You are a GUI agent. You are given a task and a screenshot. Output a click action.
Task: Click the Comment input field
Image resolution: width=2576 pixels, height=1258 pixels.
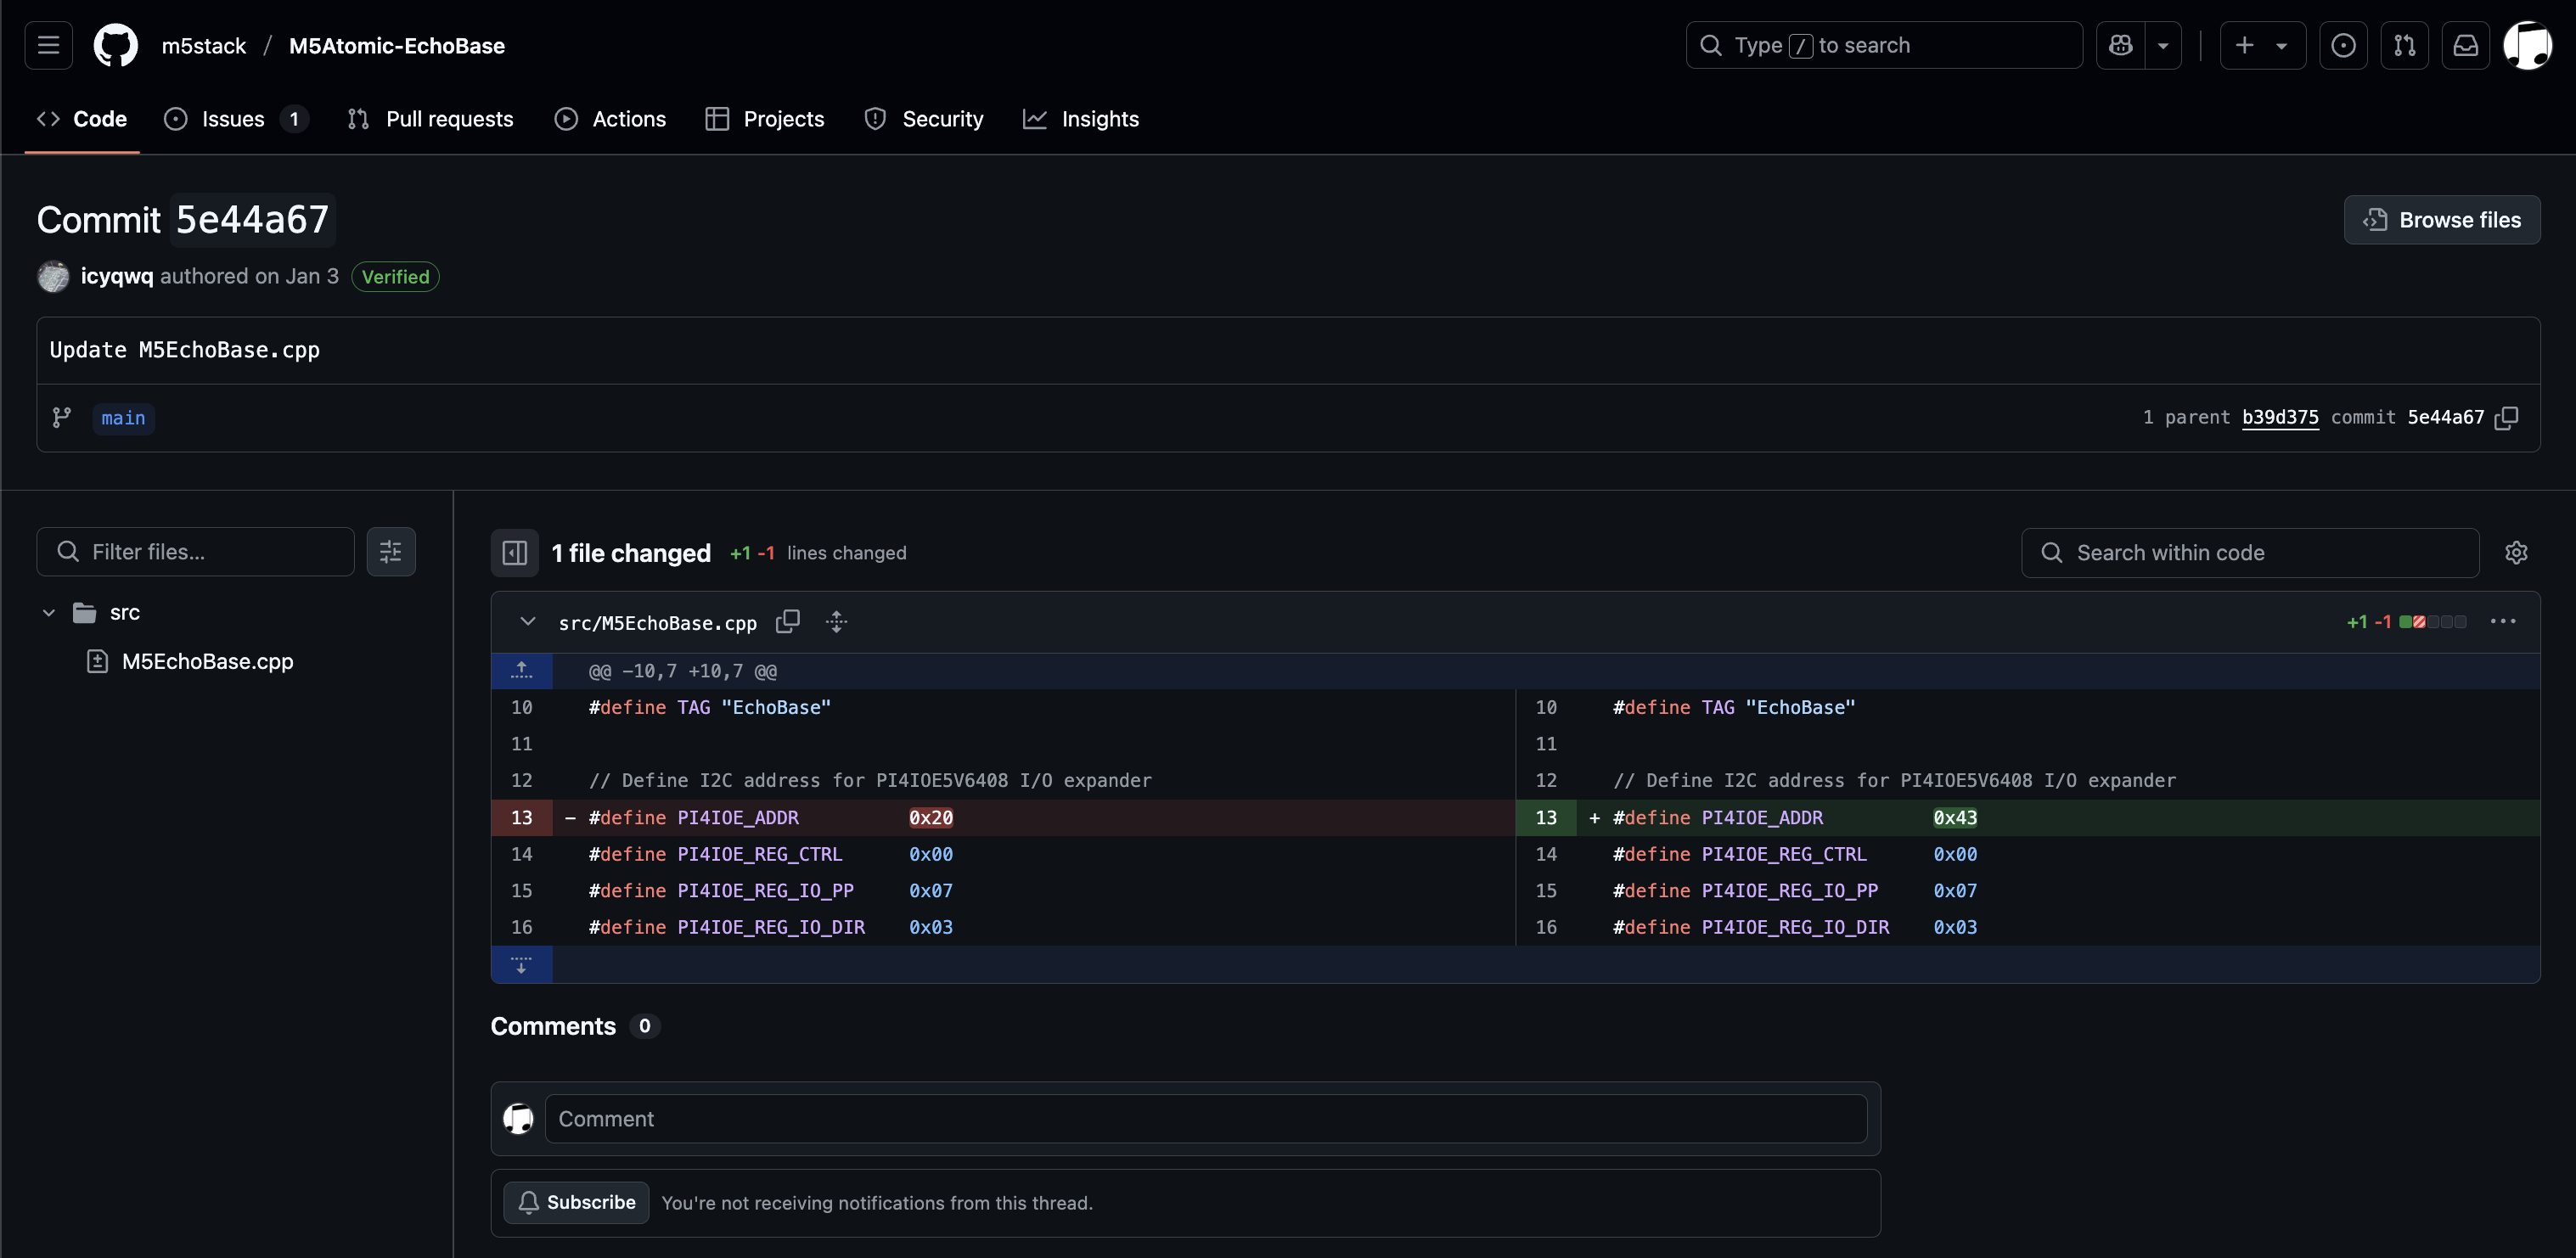1204,1119
